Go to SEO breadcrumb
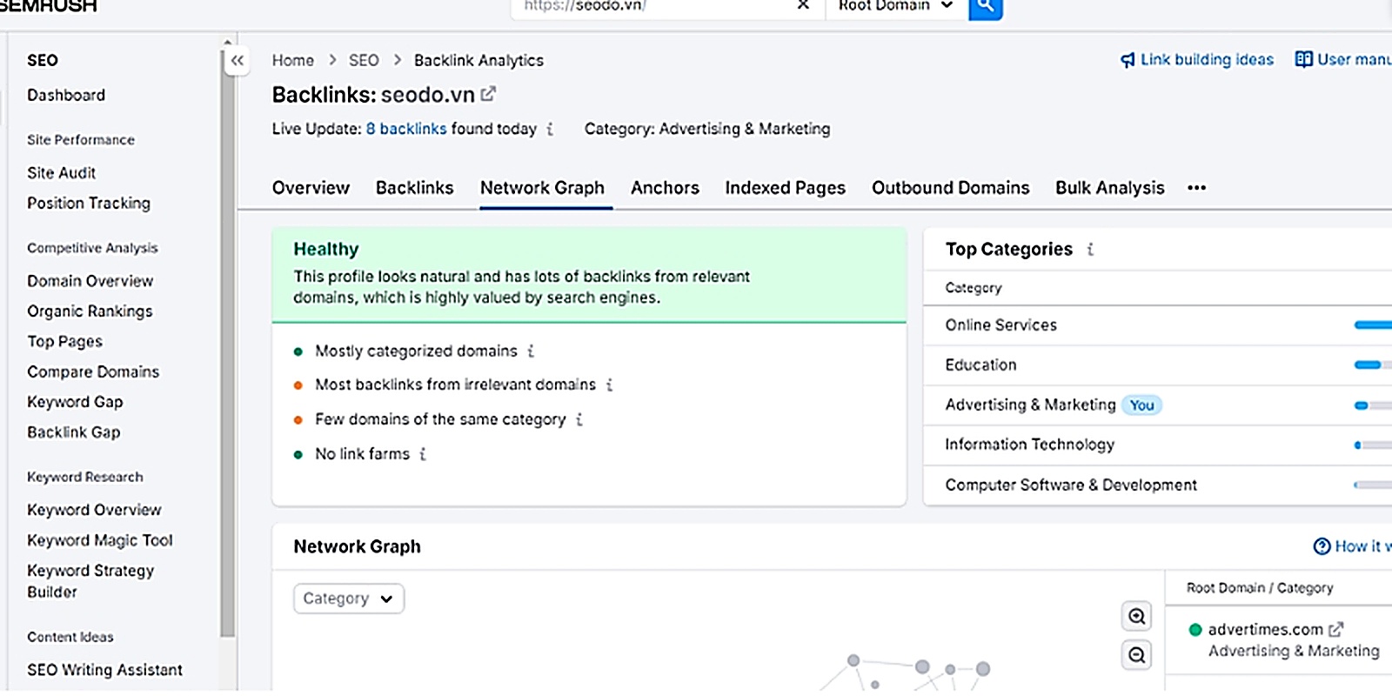The width and height of the screenshot is (1392, 696). 364,60
